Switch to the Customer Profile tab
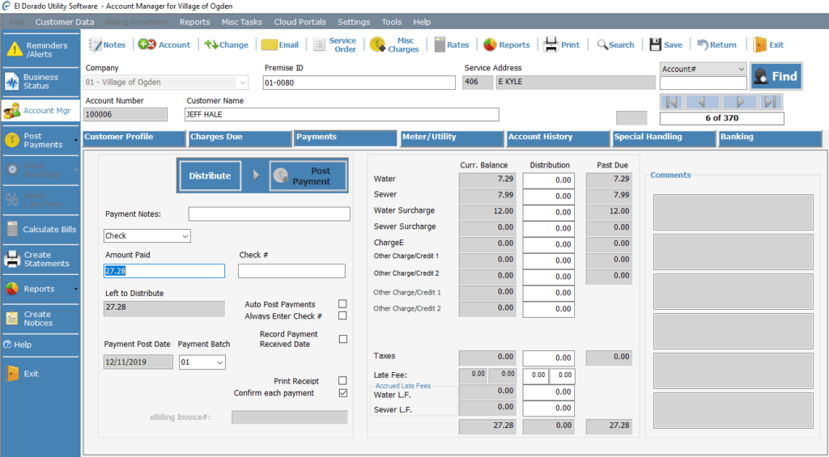 134,138
